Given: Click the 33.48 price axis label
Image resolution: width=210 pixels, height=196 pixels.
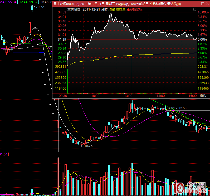Looking at the screenshot, I should click(x=62, y=21).
